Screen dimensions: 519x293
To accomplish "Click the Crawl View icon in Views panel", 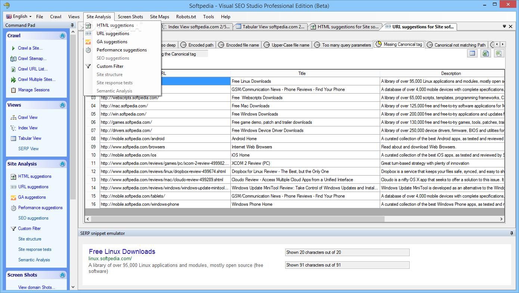I will tap(13, 117).
